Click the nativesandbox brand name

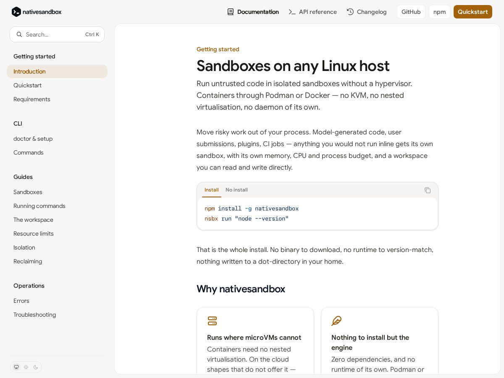tap(42, 12)
